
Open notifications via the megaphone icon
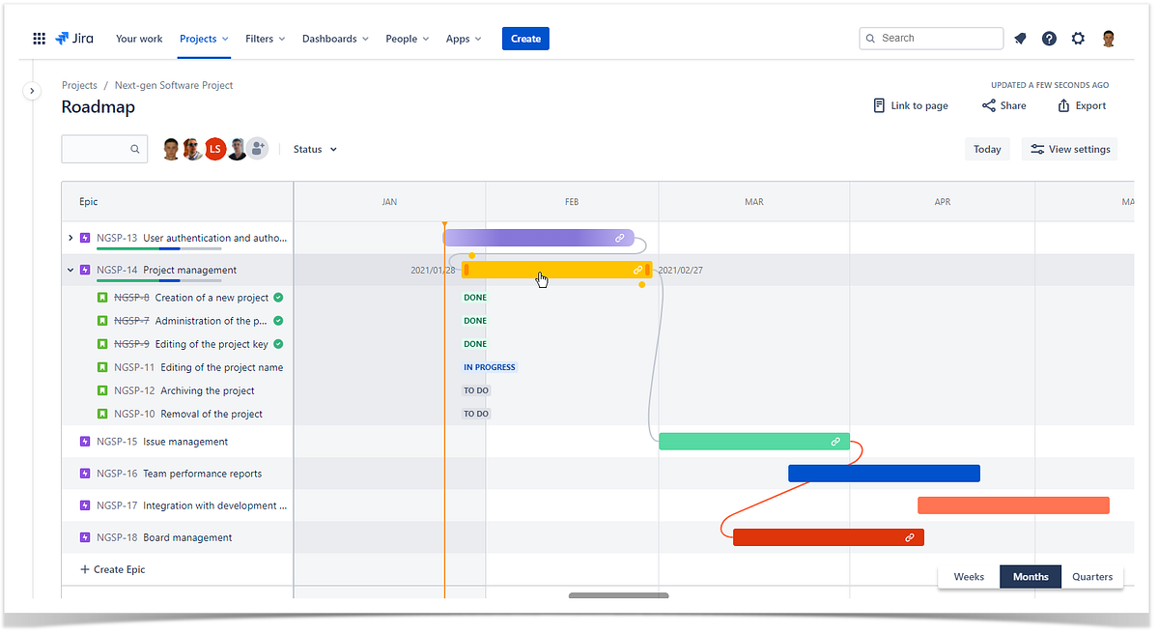pos(1020,38)
